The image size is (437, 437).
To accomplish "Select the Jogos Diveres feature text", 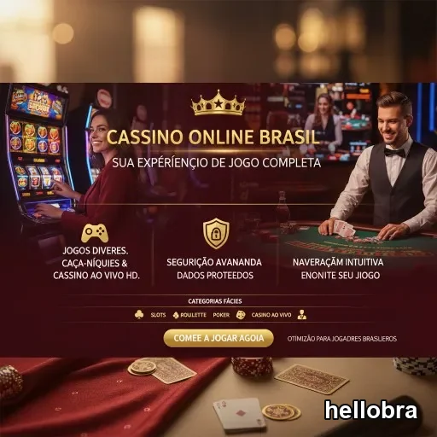I will click(x=96, y=263).
